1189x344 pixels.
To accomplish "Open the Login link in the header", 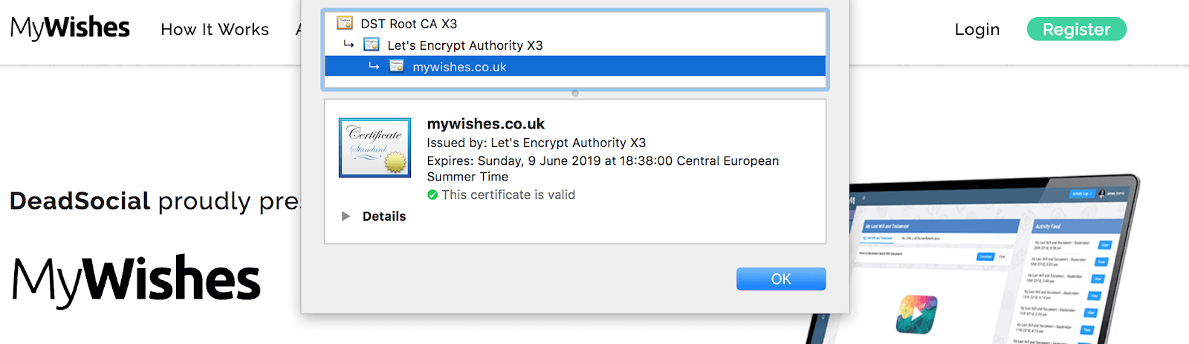I will [x=977, y=29].
